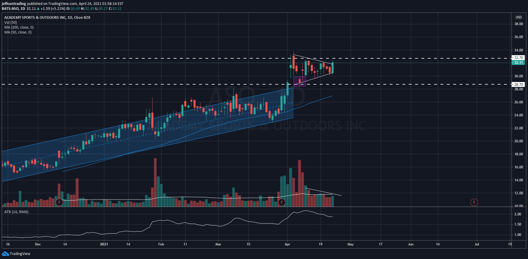Click the earnings marker near mid-December
This screenshot has width=528, height=259.
pyautogui.click(x=59, y=202)
